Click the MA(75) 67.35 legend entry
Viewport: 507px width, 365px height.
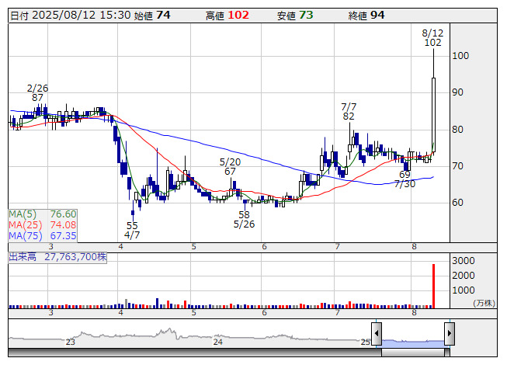[43, 235]
